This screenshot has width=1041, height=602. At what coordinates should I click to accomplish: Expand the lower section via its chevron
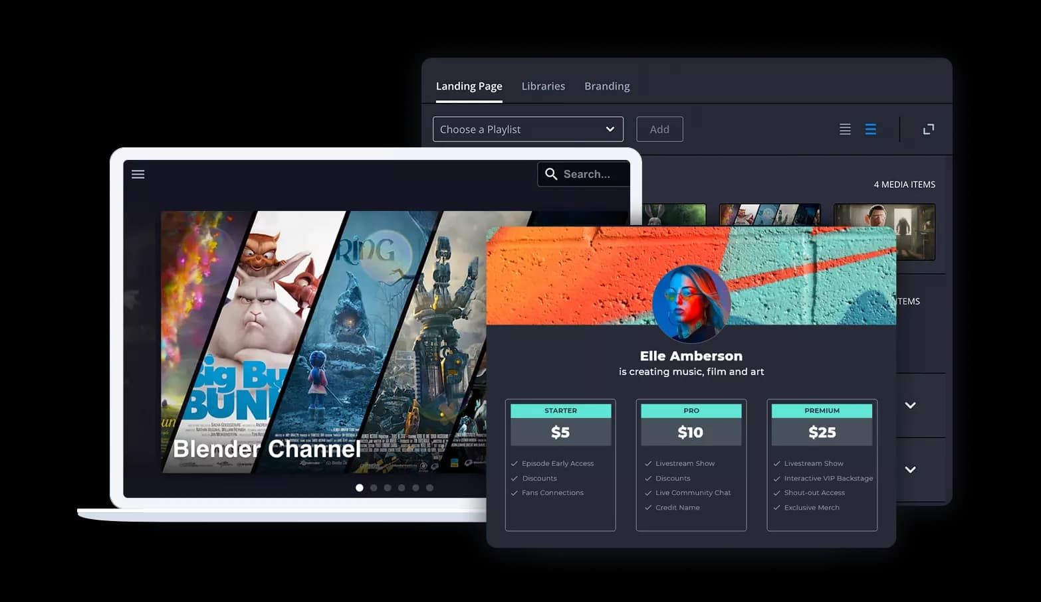(909, 469)
